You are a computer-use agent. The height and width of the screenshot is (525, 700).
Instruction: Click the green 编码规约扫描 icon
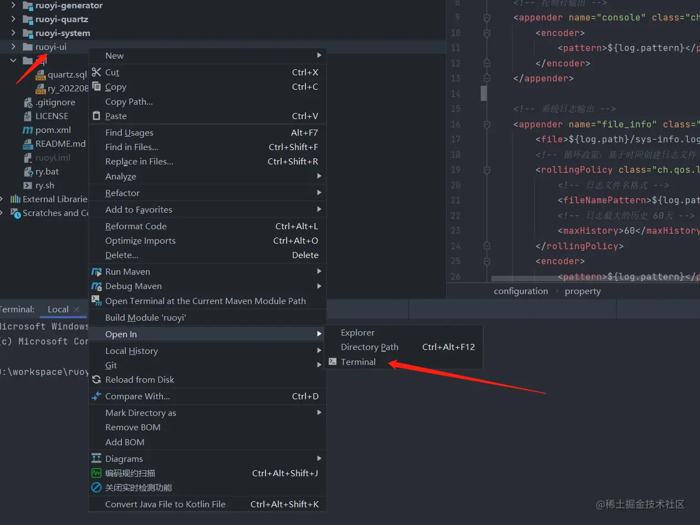(x=96, y=473)
